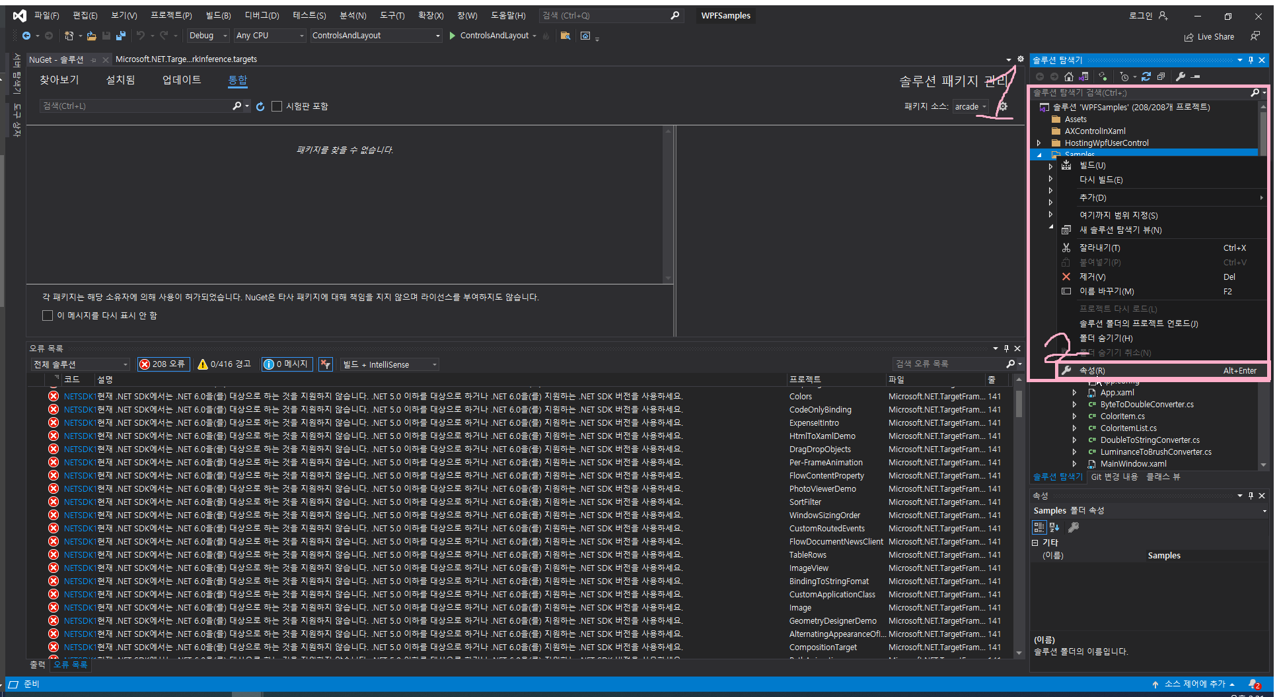1279x697 pixels.
Task: Expand the ByteToDoubleConverter.cs node
Action: pyautogui.click(x=1074, y=405)
